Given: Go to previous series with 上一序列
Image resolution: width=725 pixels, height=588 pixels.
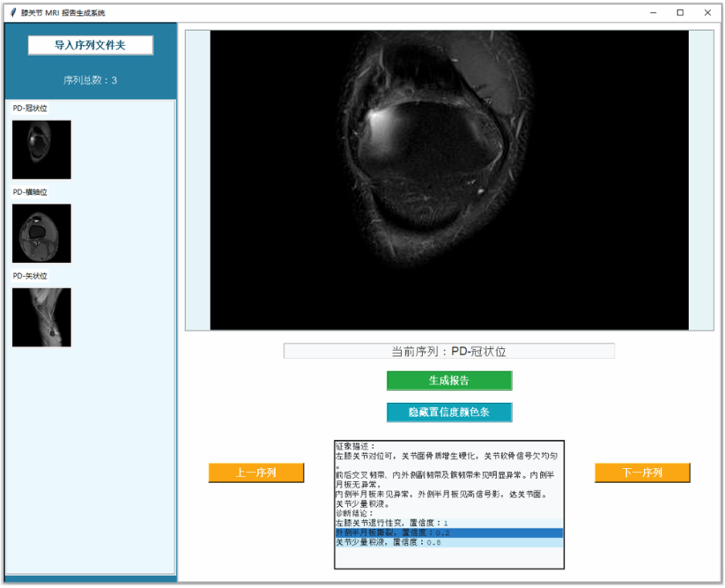Looking at the screenshot, I should click(x=256, y=473).
